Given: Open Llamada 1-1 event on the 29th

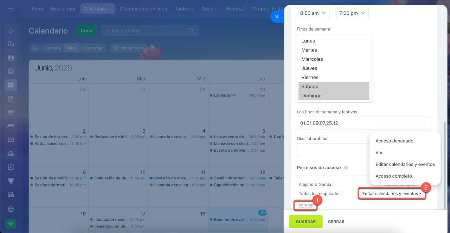Looking at the screenshot, I should pyautogui.click(x=237, y=95).
